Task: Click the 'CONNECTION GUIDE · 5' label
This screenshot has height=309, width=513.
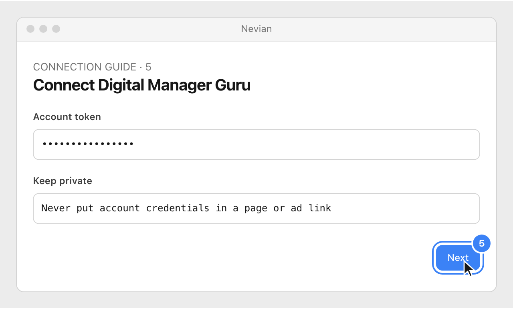Action: point(92,67)
